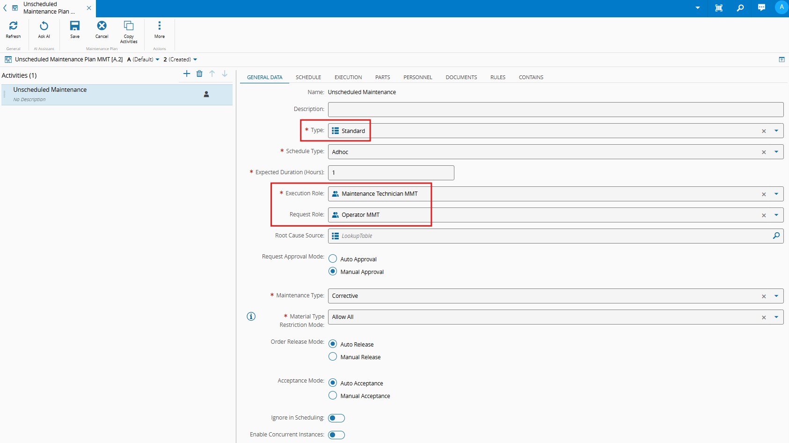Choose Auto Release order mode
The image size is (789, 443).
coord(333,344)
